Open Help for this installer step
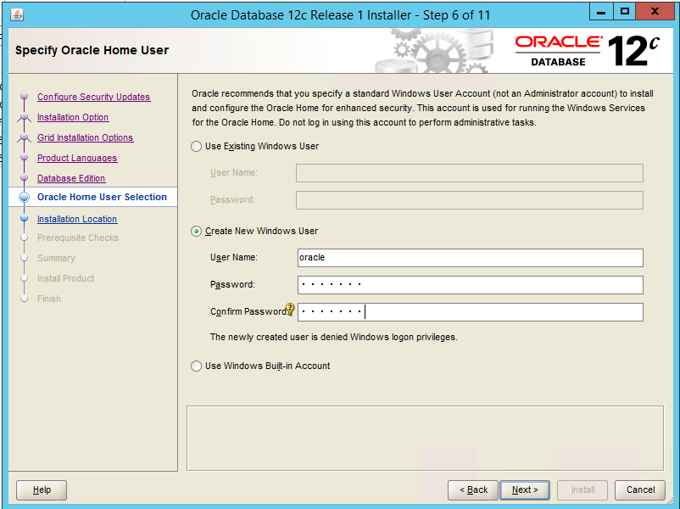The width and height of the screenshot is (680, 509). click(42, 489)
